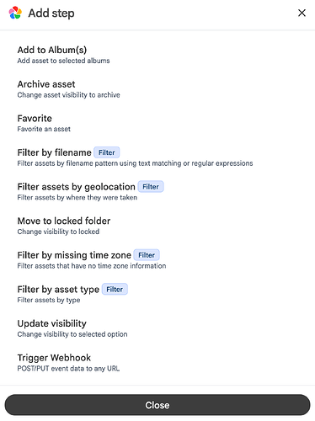
Task: Click the "Add asset to selected albums" description
Action: [x=63, y=61]
